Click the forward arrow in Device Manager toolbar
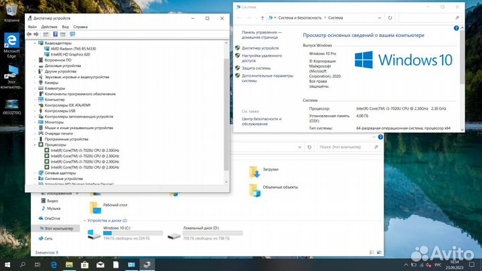The height and width of the screenshot is (271, 482). point(36,34)
